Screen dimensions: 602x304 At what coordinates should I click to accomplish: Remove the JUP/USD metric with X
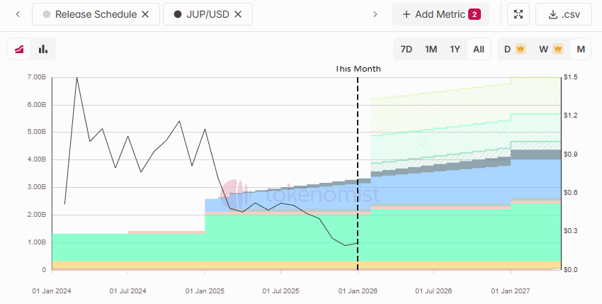click(238, 14)
